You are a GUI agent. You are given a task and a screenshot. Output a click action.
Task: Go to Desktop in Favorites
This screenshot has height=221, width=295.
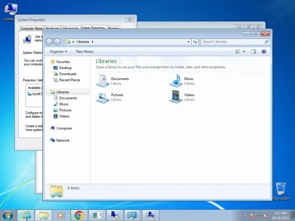point(63,68)
